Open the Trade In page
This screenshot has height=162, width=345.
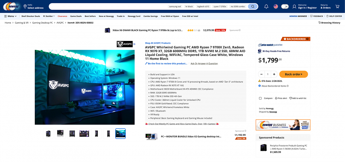pos(120,16)
